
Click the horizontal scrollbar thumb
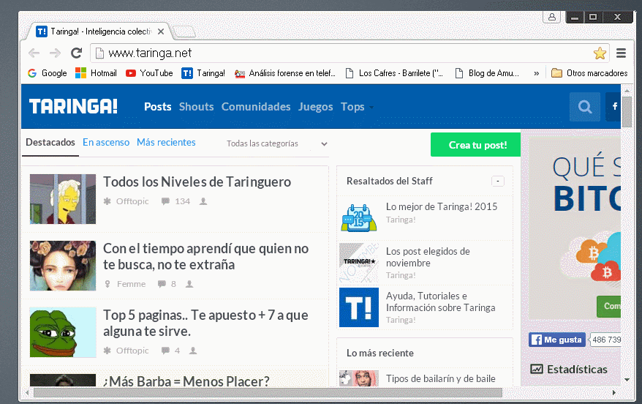tap(268, 392)
